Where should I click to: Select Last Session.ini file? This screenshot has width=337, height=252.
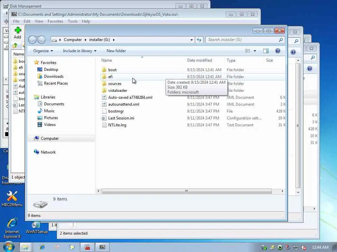(x=121, y=118)
